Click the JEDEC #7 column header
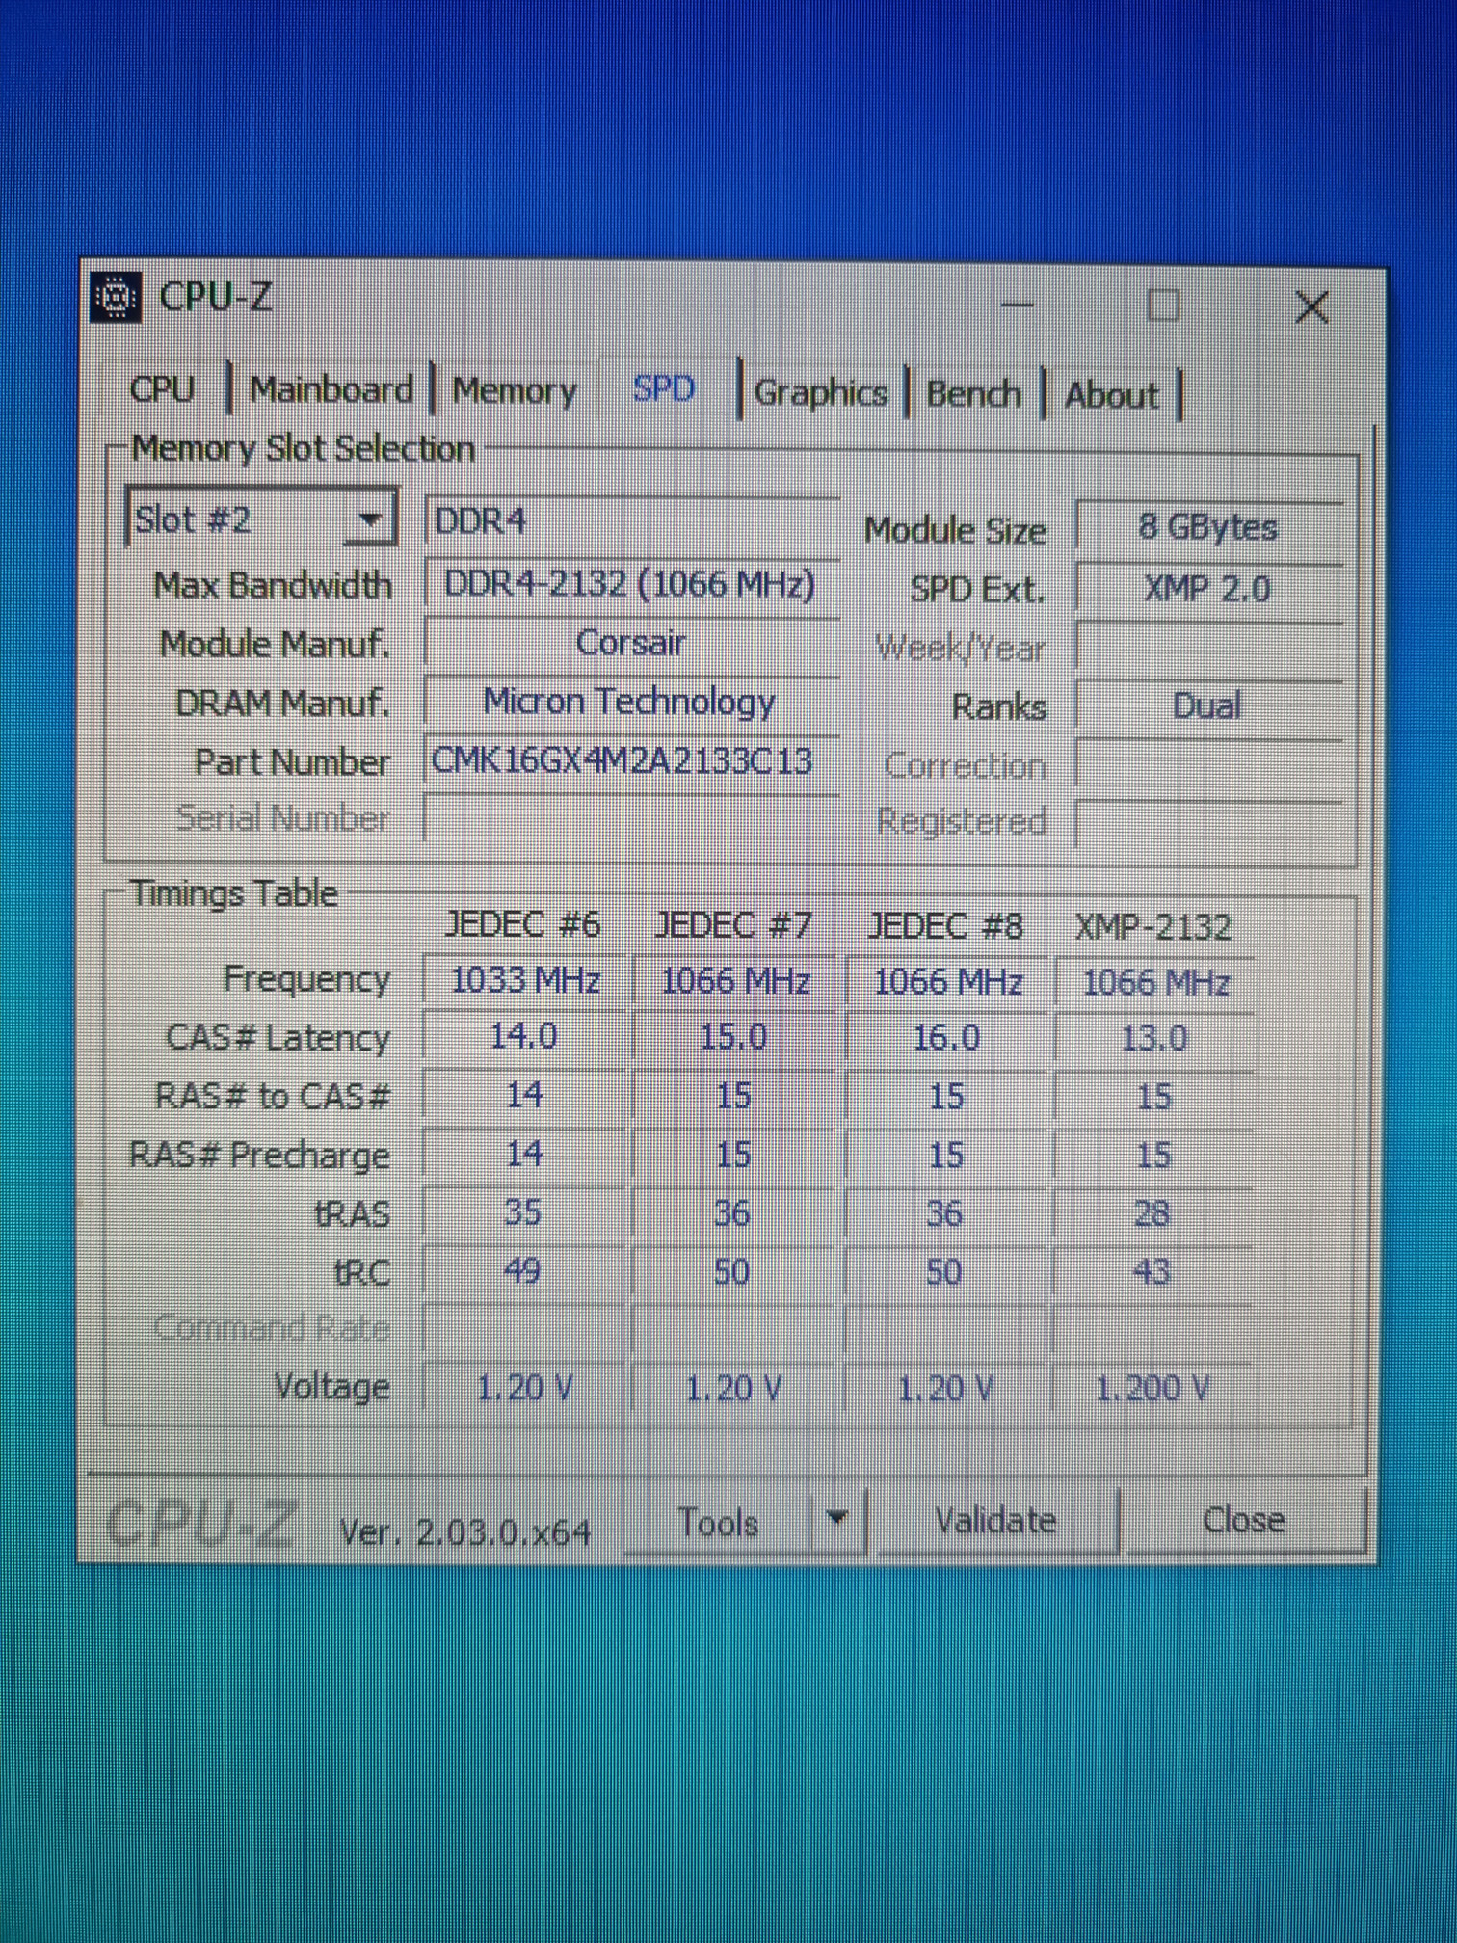Viewport: 1457px width, 1943px height. (733, 925)
